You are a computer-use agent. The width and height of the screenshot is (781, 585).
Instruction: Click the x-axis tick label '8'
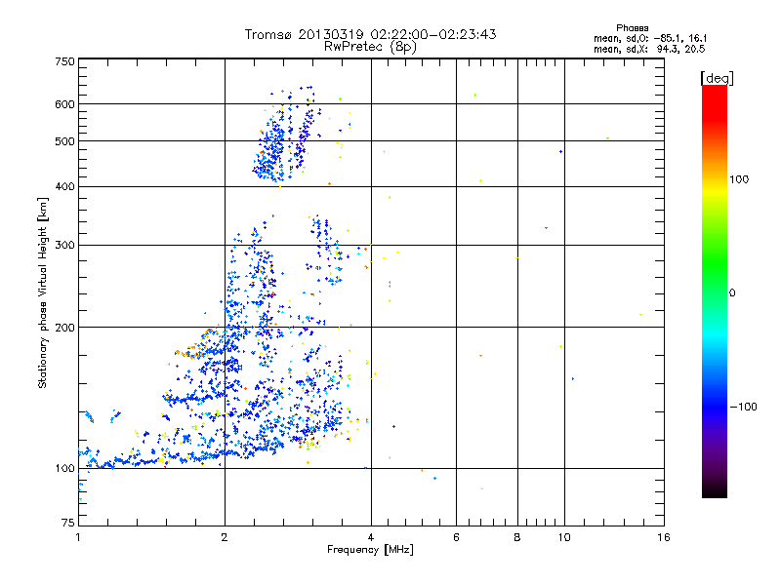click(517, 537)
